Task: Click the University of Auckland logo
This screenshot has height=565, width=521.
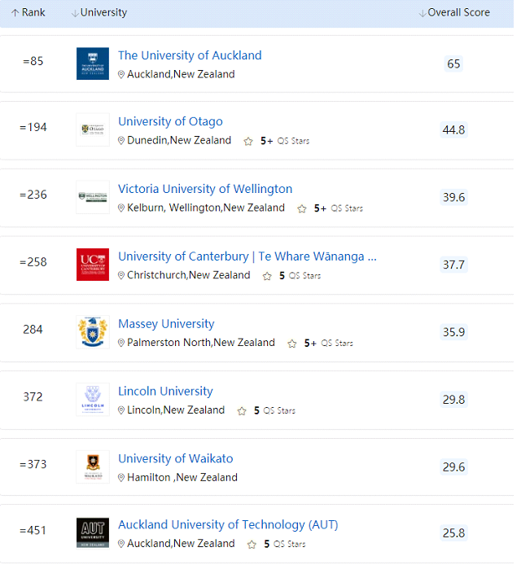Action: [93, 64]
